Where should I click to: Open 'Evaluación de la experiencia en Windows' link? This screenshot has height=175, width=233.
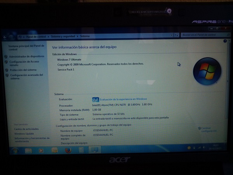coord(123,99)
